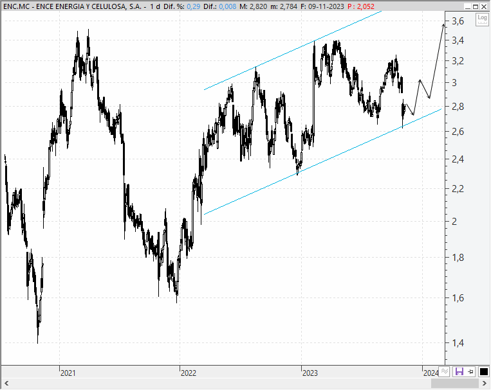Open the black color swatch
This screenshot has height=390, width=491.
point(484,371)
